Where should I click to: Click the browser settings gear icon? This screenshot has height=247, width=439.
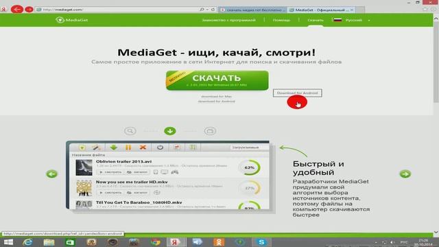[x=434, y=10]
